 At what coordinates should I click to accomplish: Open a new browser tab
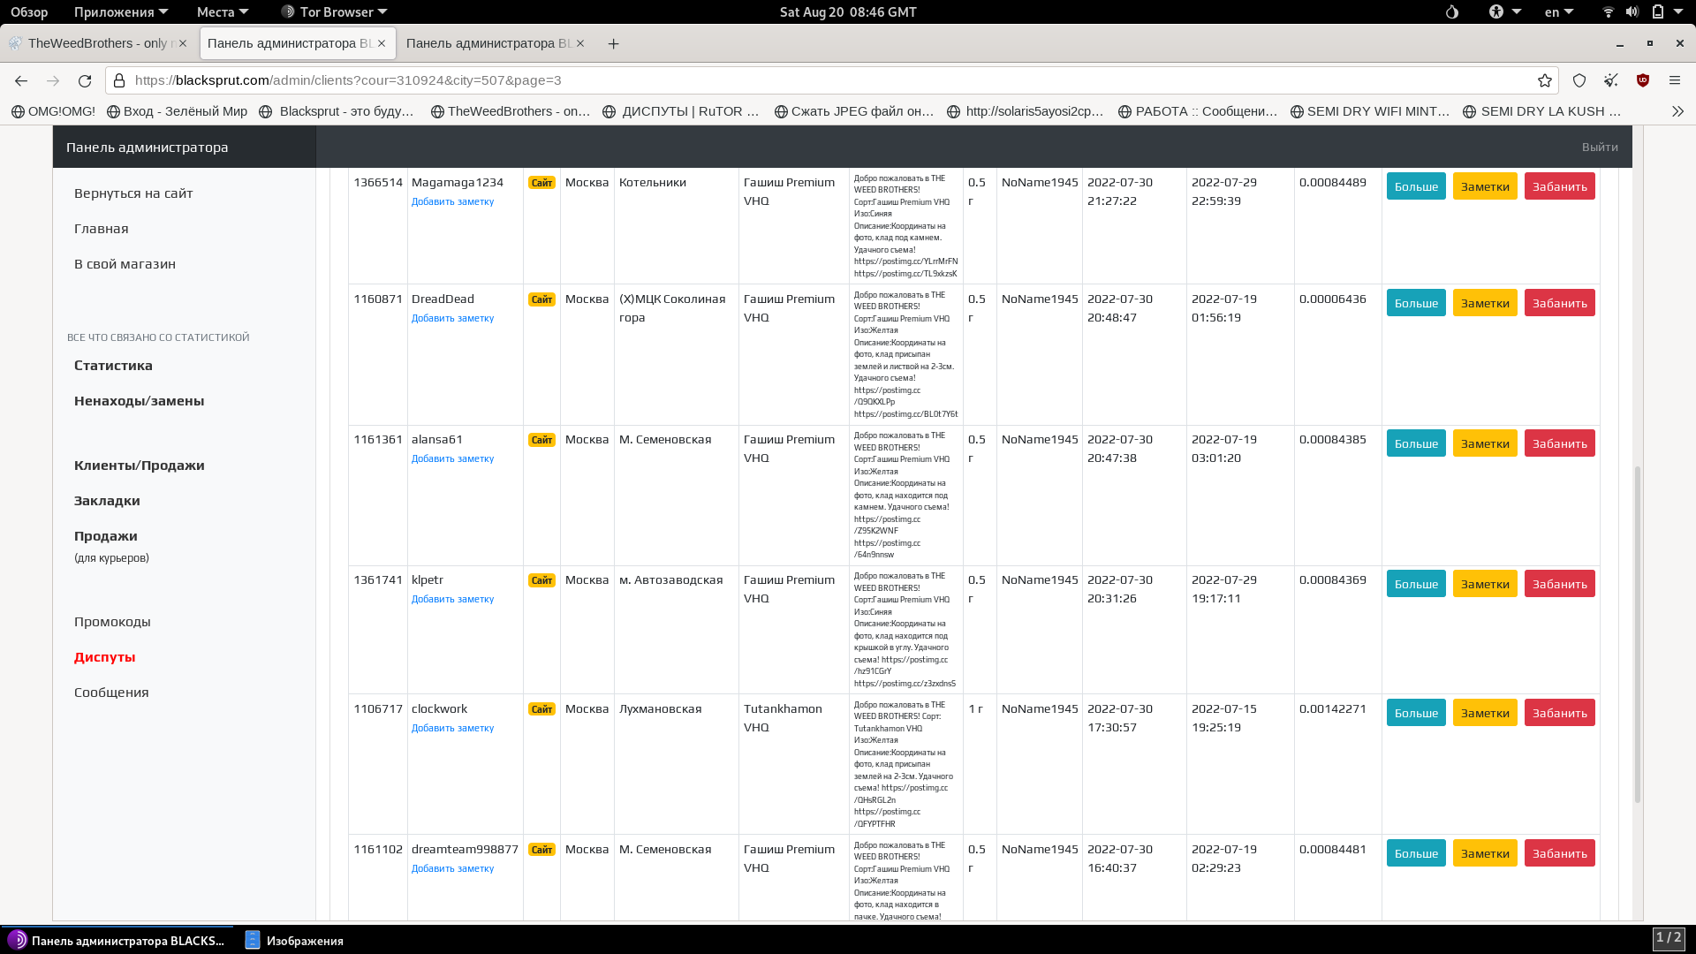(x=613, y=43)
